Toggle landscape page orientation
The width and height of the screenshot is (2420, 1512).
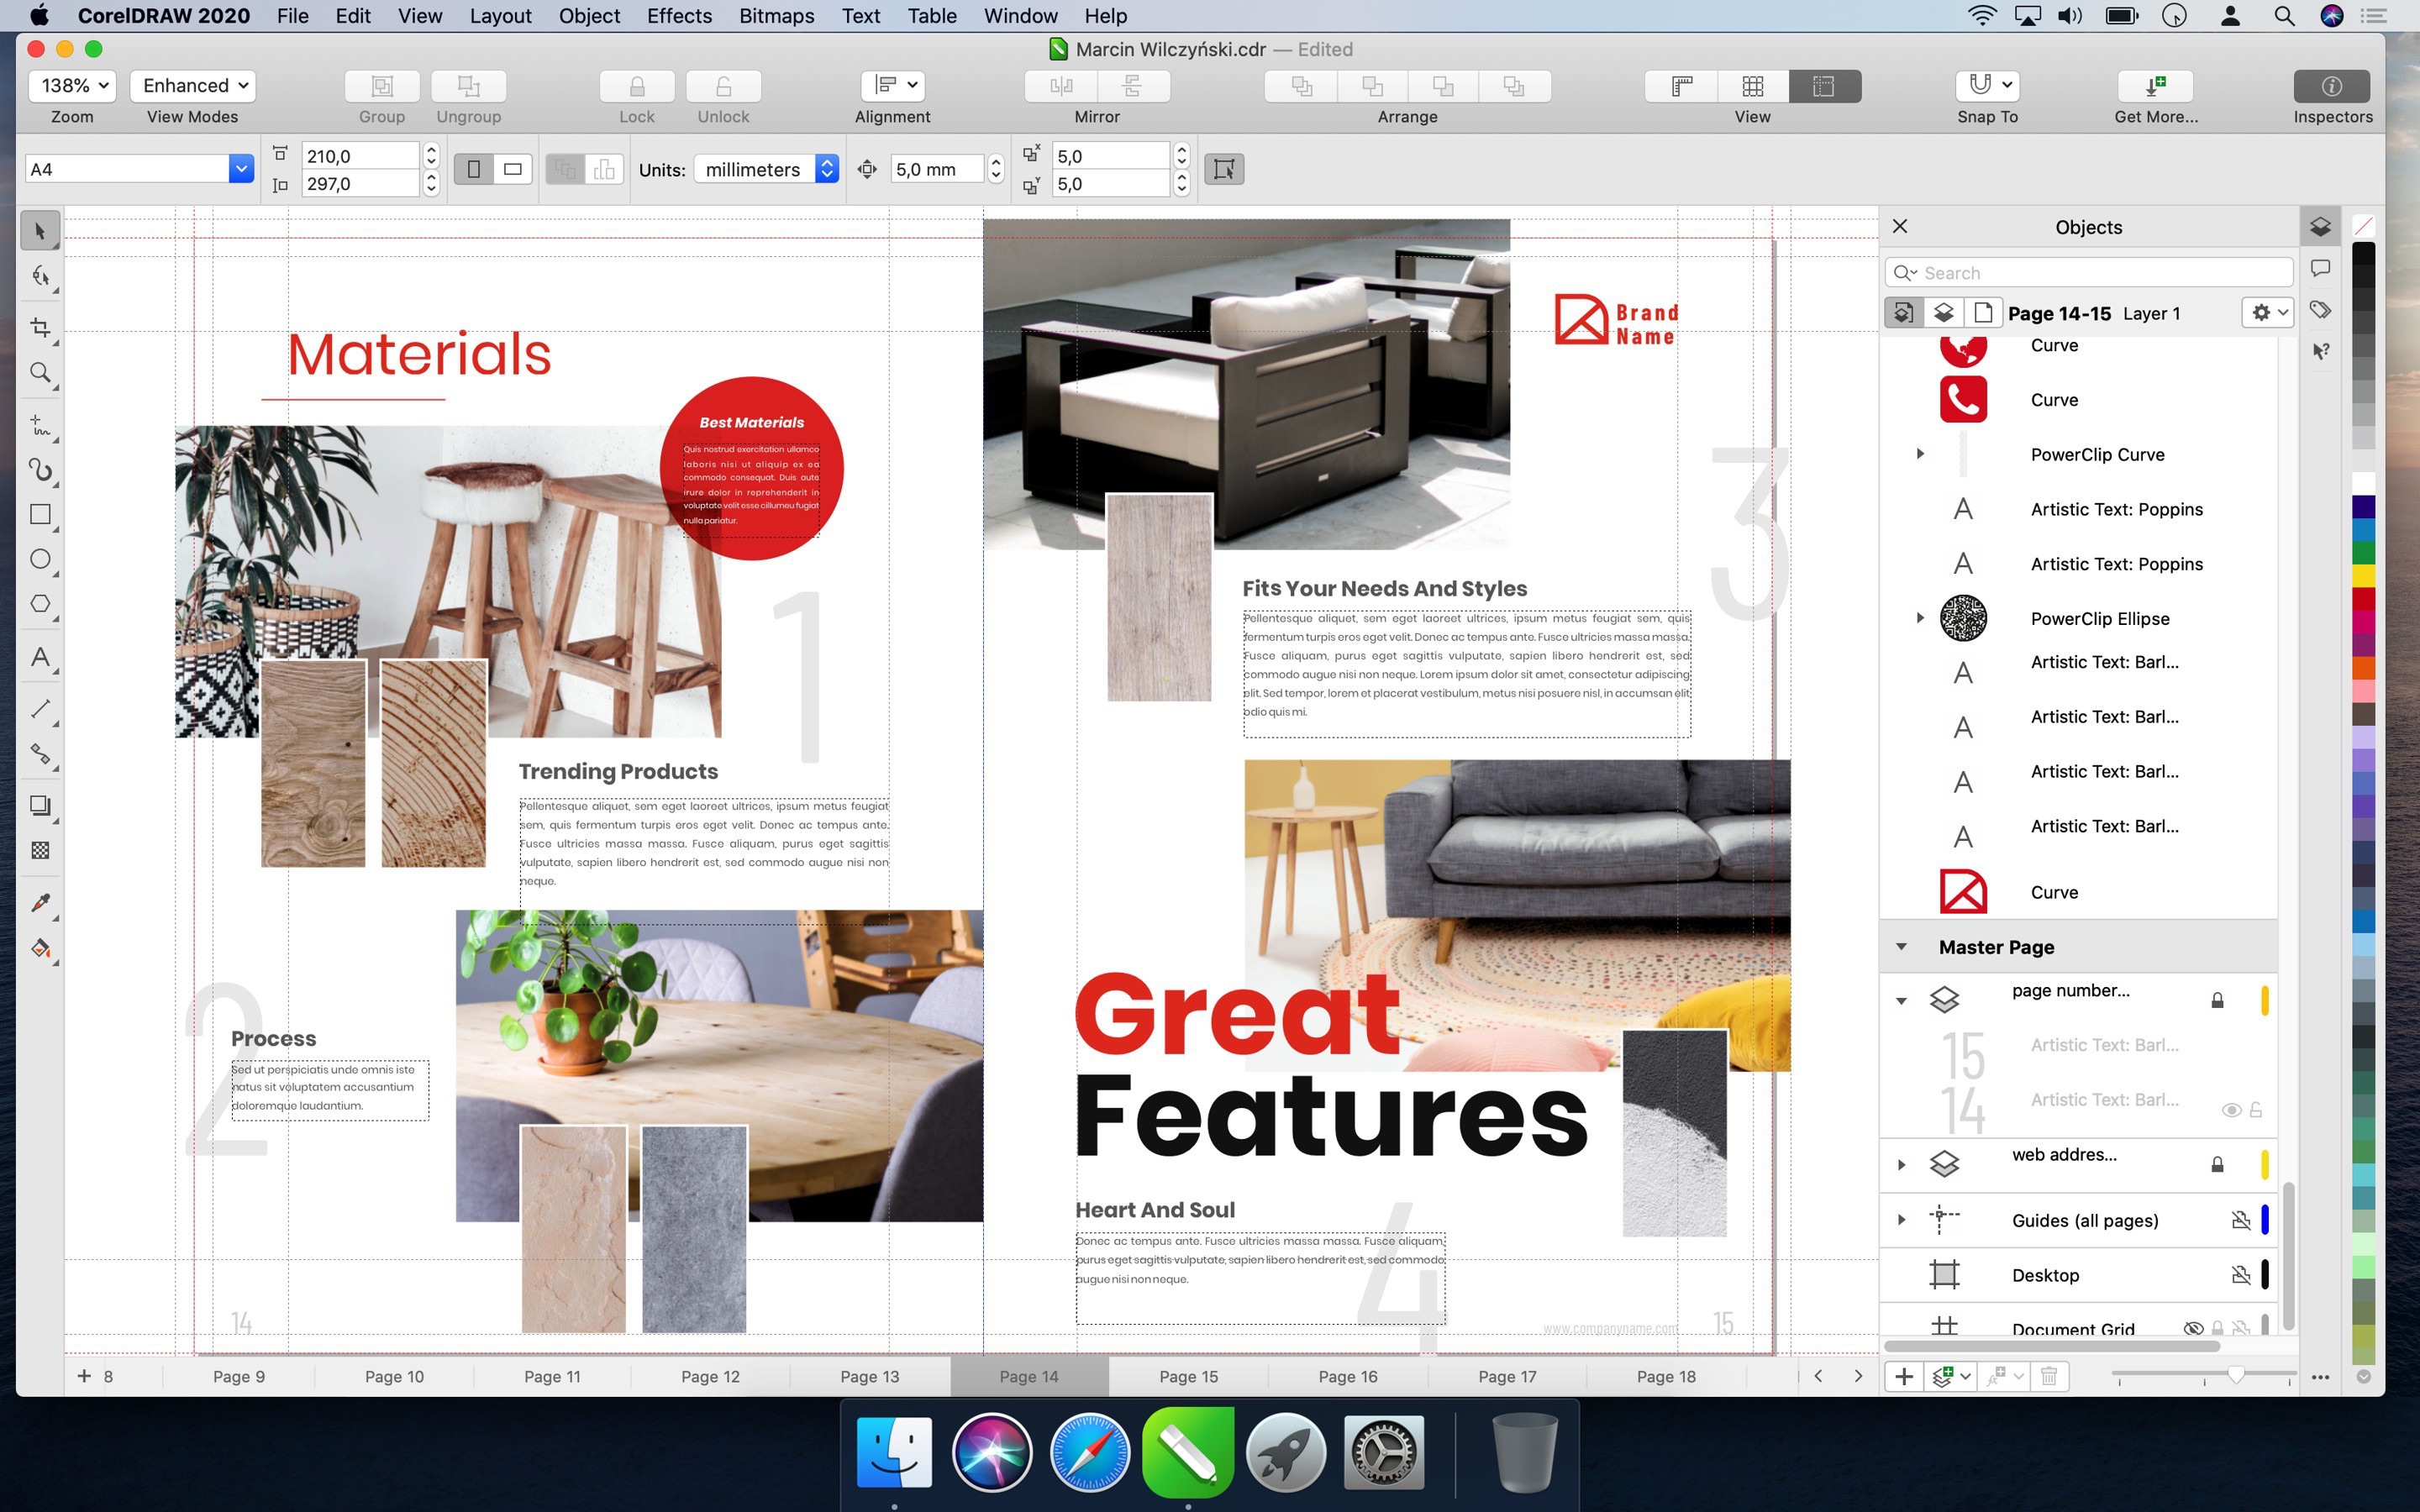point(513,169)
